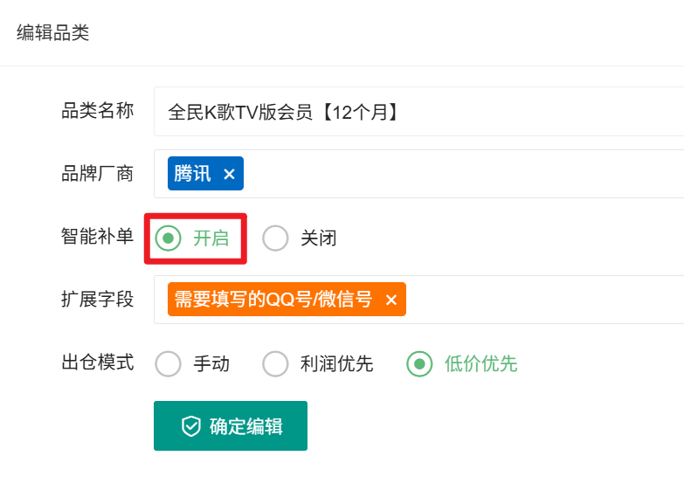Click the 扩展字段 field label
Image resolution: width=684 pixels, height=504 pixels.
(x=97, y=300)
